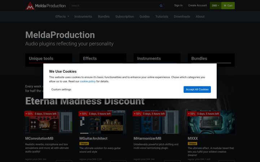Select the Unique tools category card

click(x=49, y=60)
